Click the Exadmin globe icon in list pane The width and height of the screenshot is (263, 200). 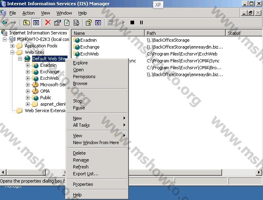point(77,40)
